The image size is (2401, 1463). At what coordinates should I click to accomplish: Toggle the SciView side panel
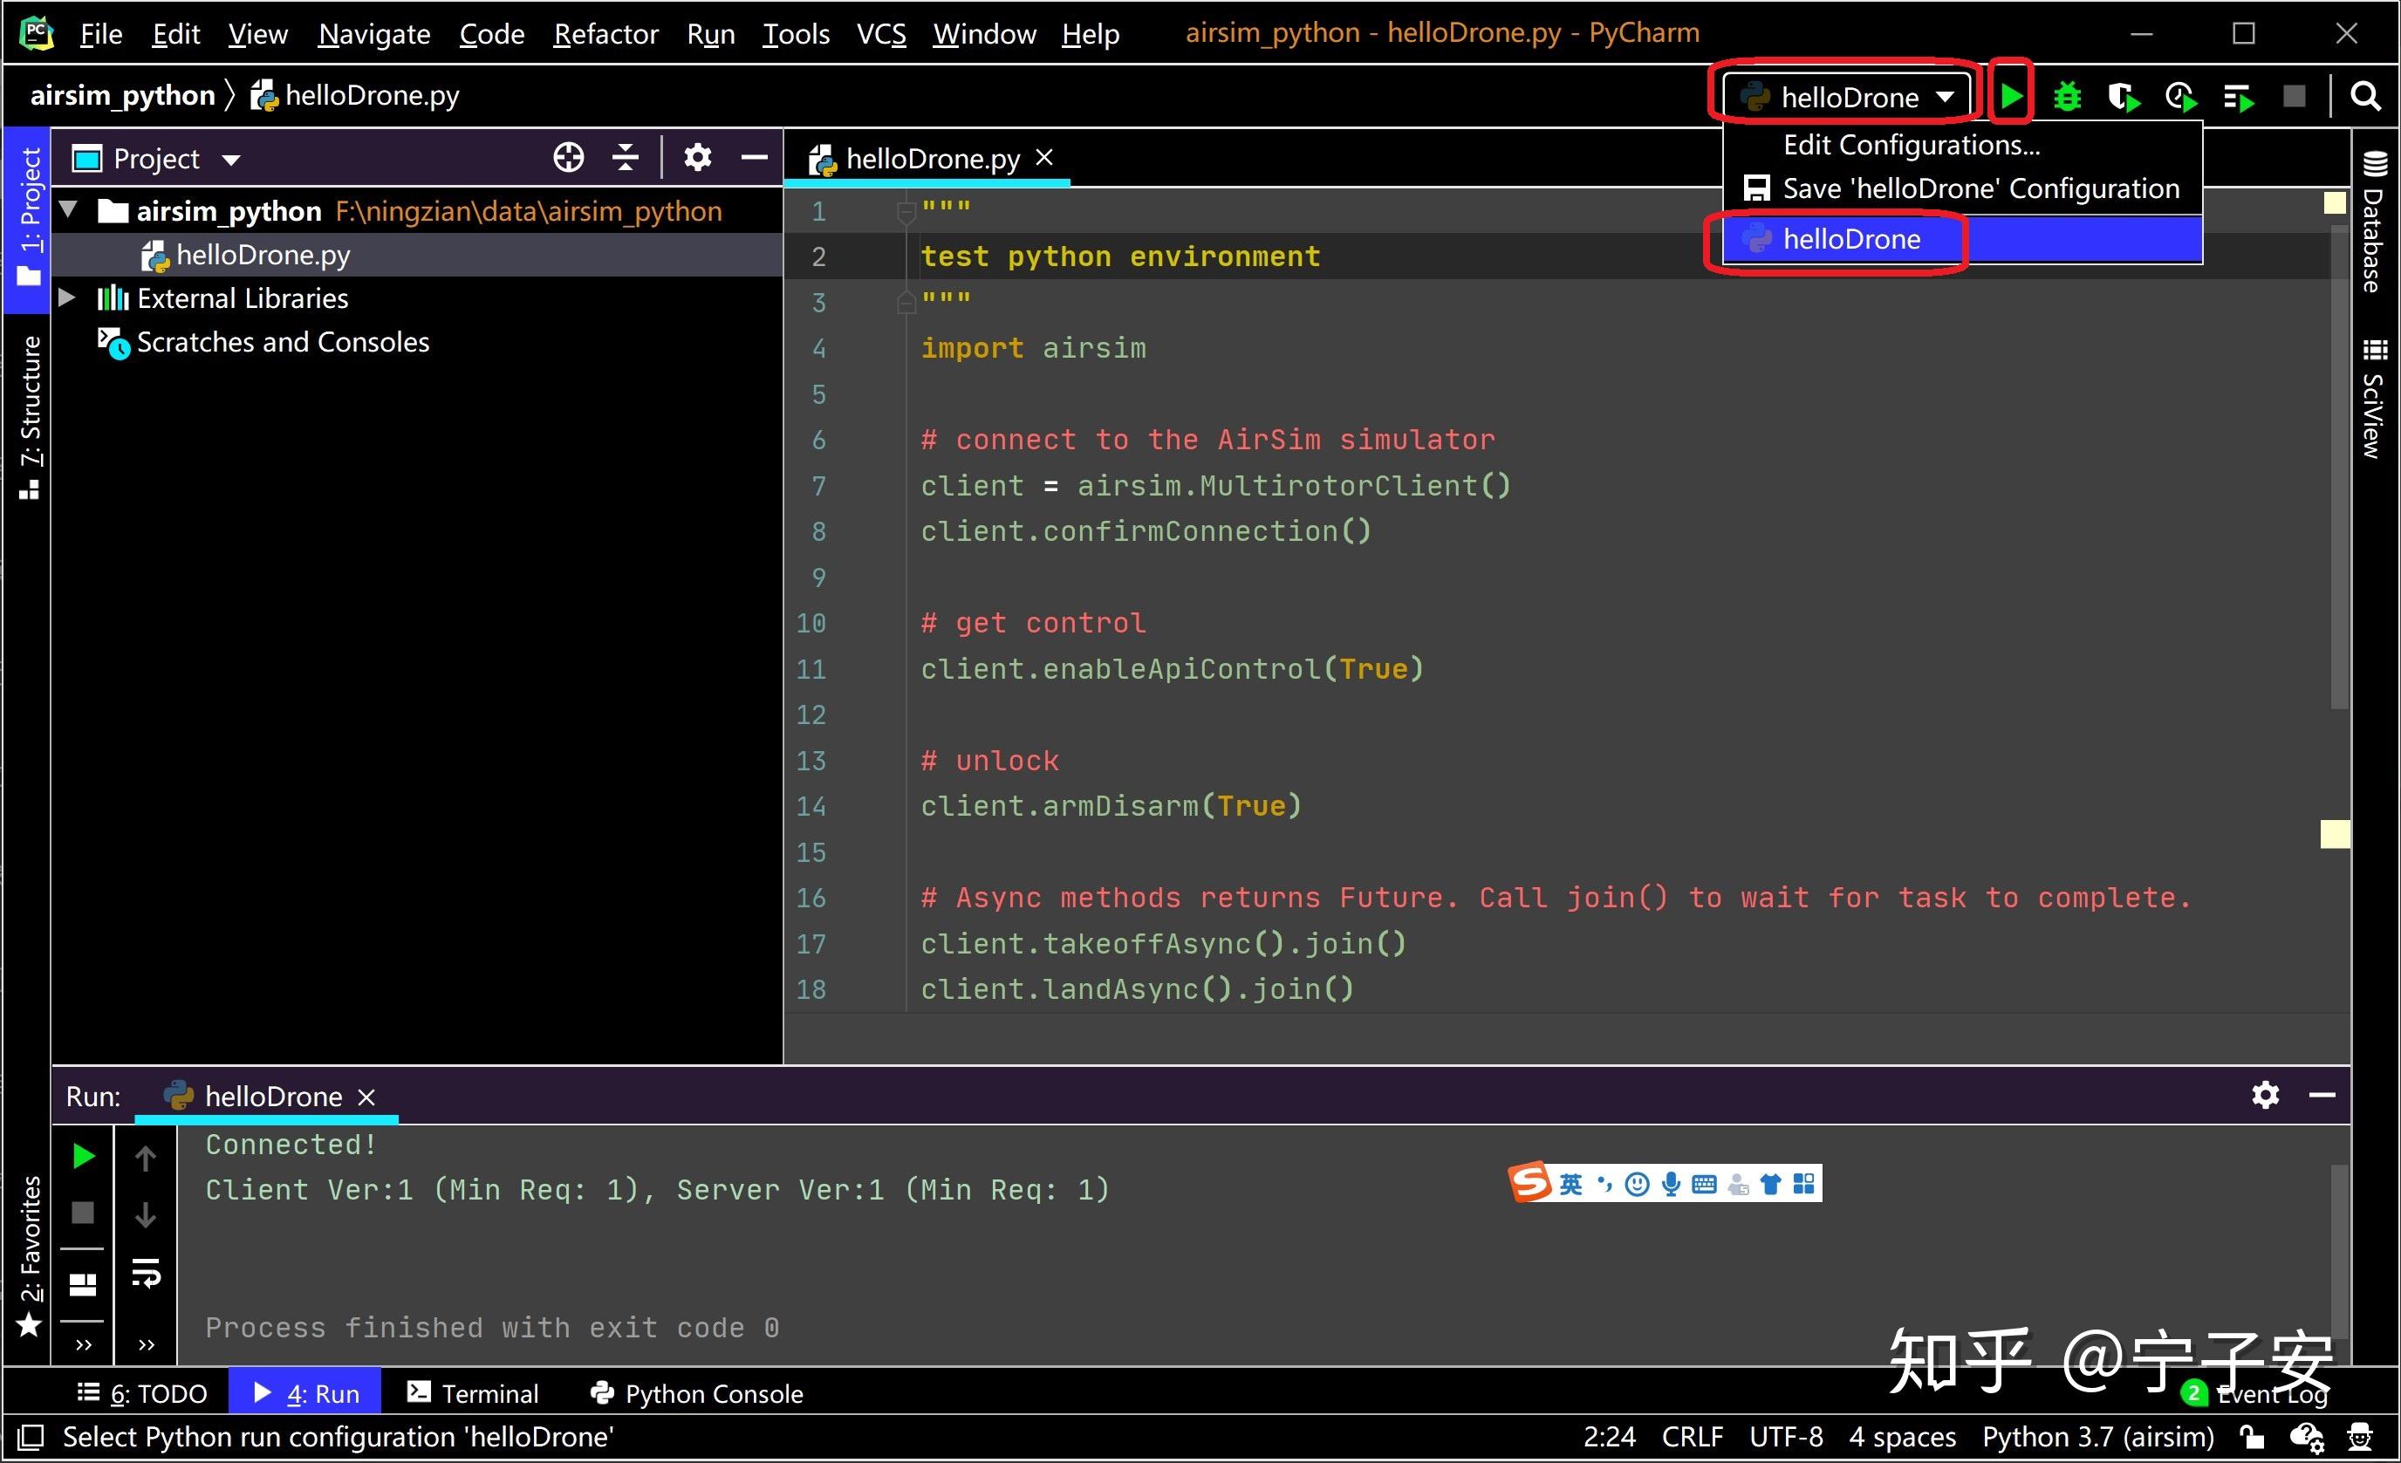click(x=2374, y=399)
